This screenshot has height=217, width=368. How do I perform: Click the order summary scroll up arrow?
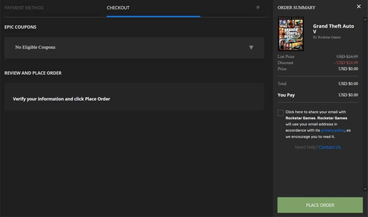click(x=365, y=20)
